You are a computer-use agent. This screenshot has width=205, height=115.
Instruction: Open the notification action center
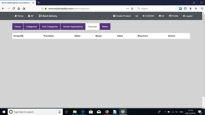[200, 112]
